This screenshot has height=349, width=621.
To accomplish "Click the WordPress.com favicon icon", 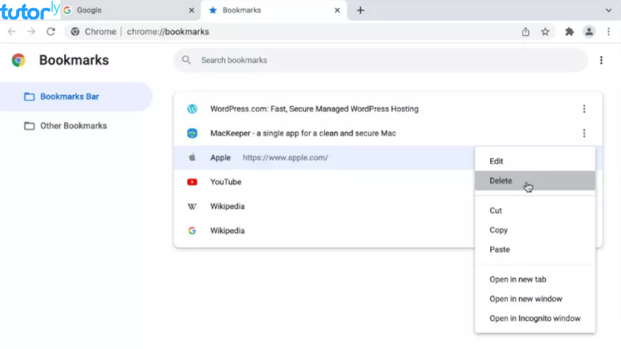I will coord(192,109).
